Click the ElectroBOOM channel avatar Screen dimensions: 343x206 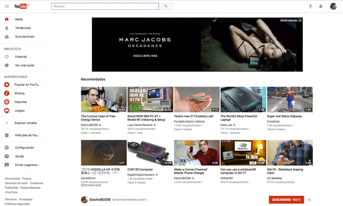pos(85,199)
